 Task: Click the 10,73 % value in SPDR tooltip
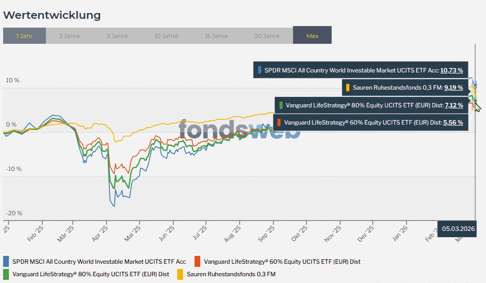(452, 70)
